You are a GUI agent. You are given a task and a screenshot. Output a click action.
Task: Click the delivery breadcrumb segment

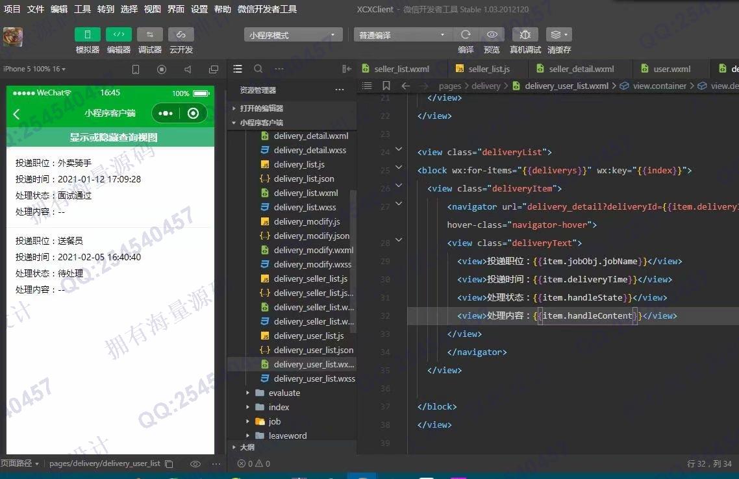486,86
